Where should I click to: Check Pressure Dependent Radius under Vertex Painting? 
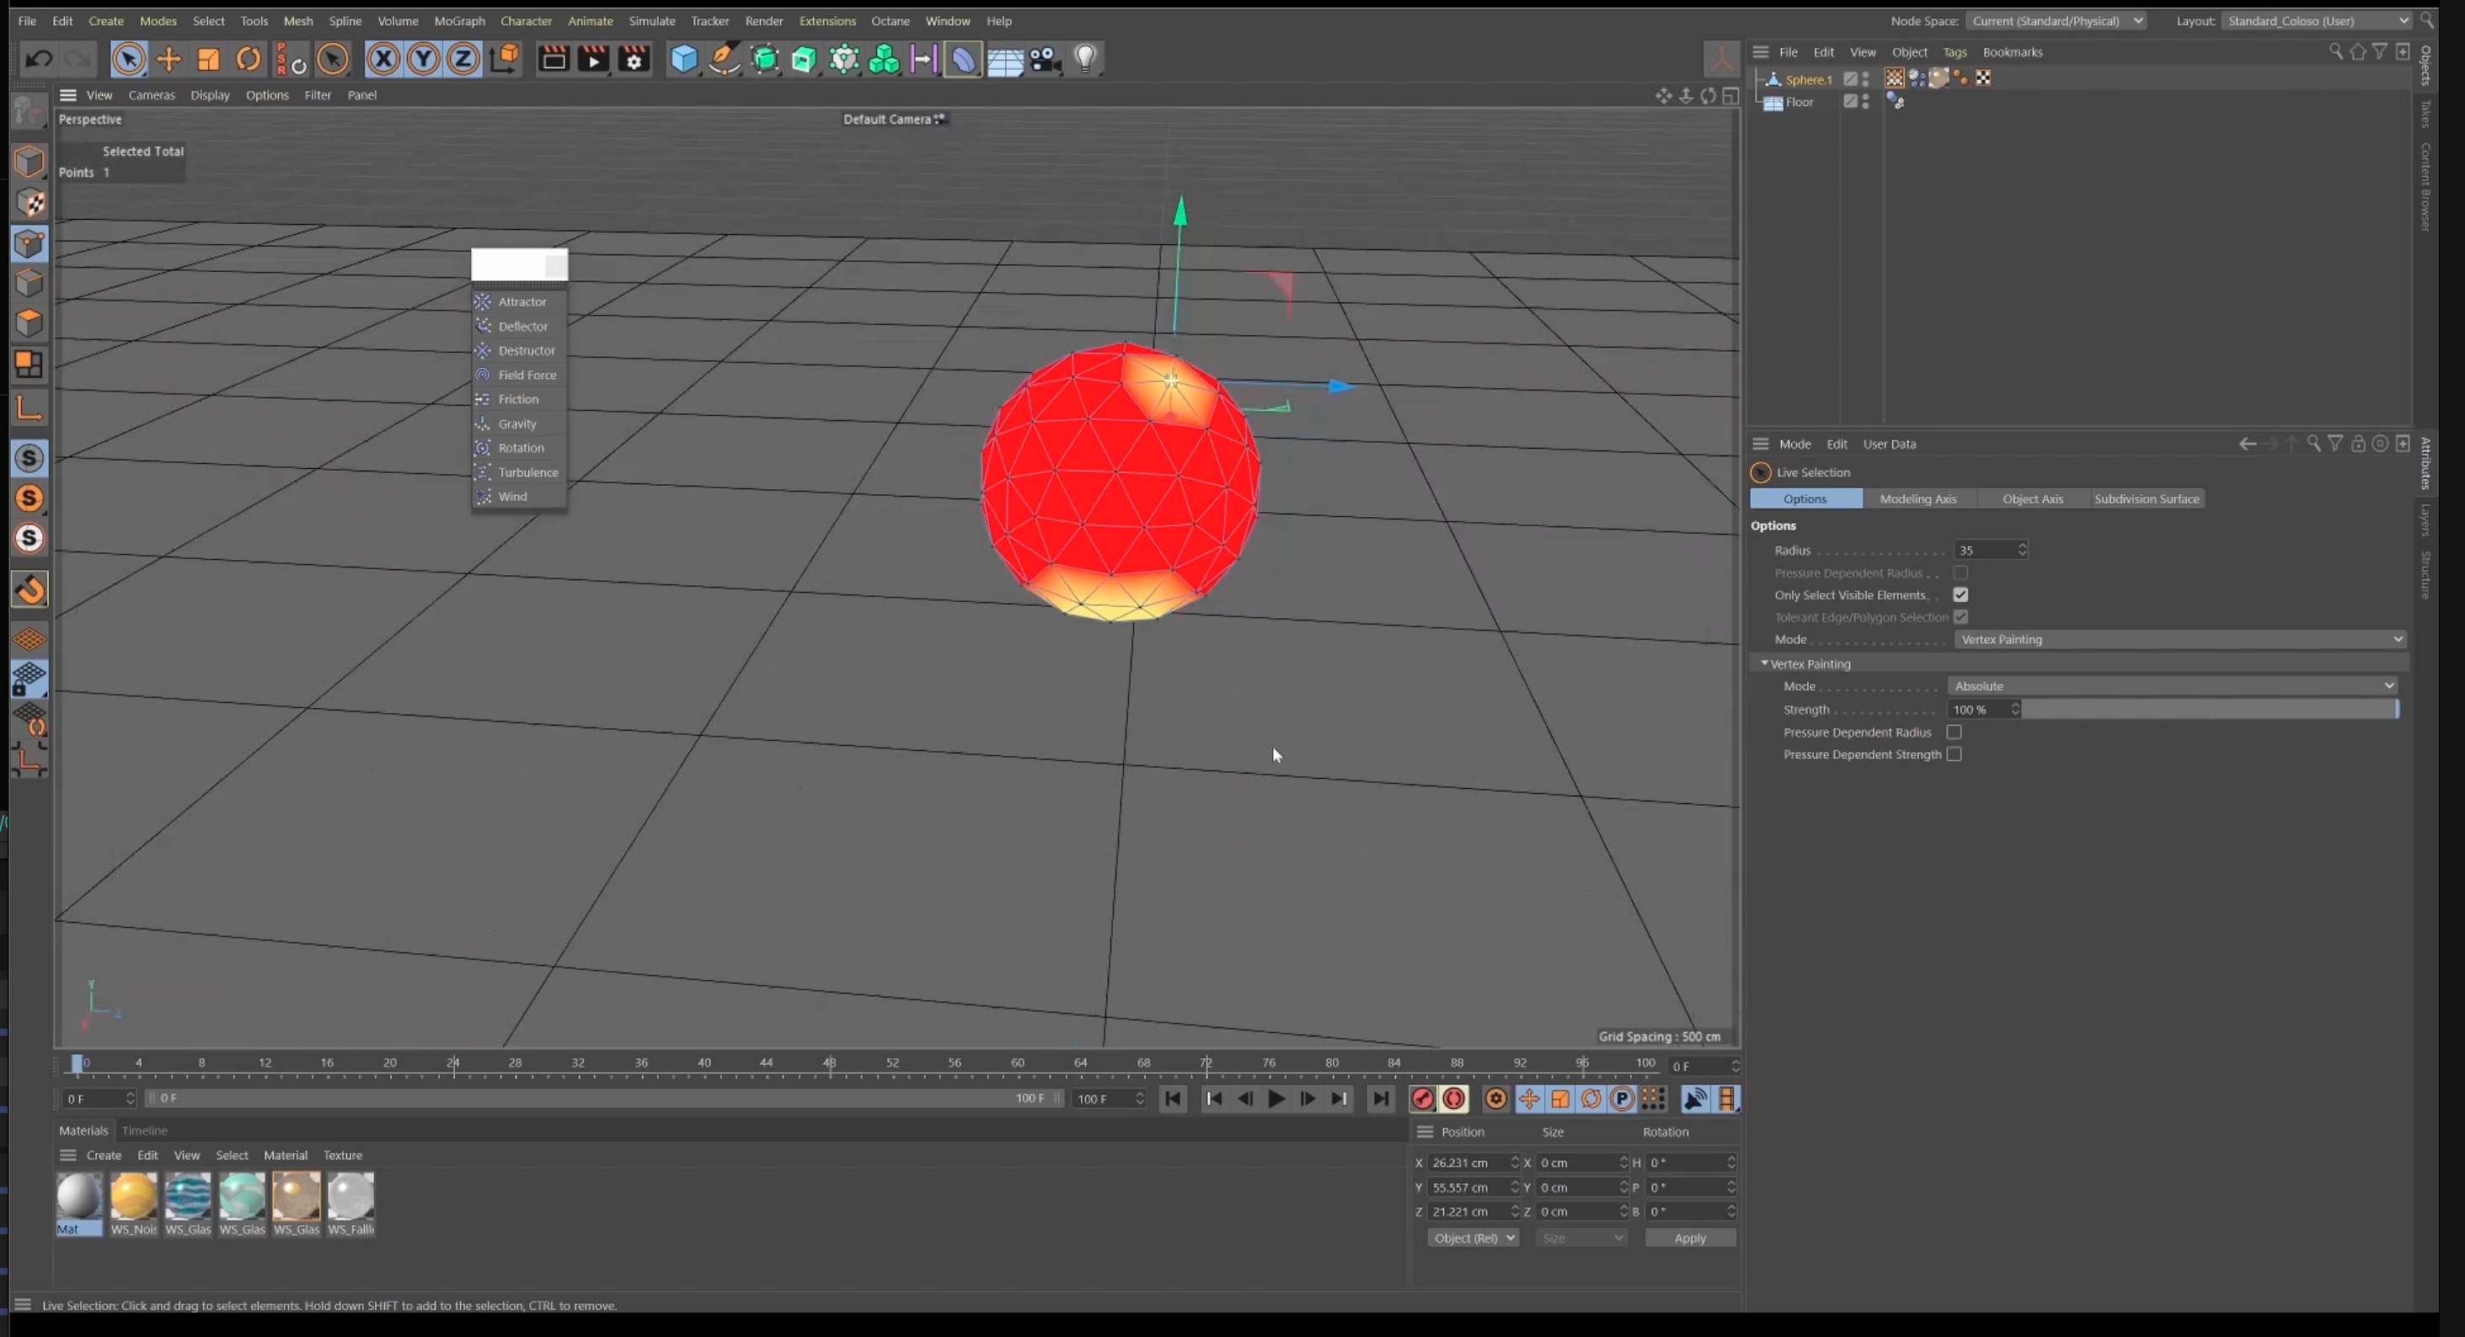(1954, 732)
